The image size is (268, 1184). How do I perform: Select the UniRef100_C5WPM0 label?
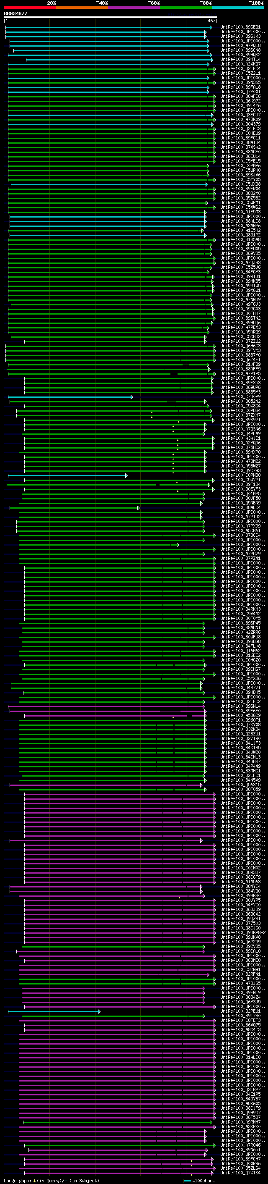click(x=240, y=171)
